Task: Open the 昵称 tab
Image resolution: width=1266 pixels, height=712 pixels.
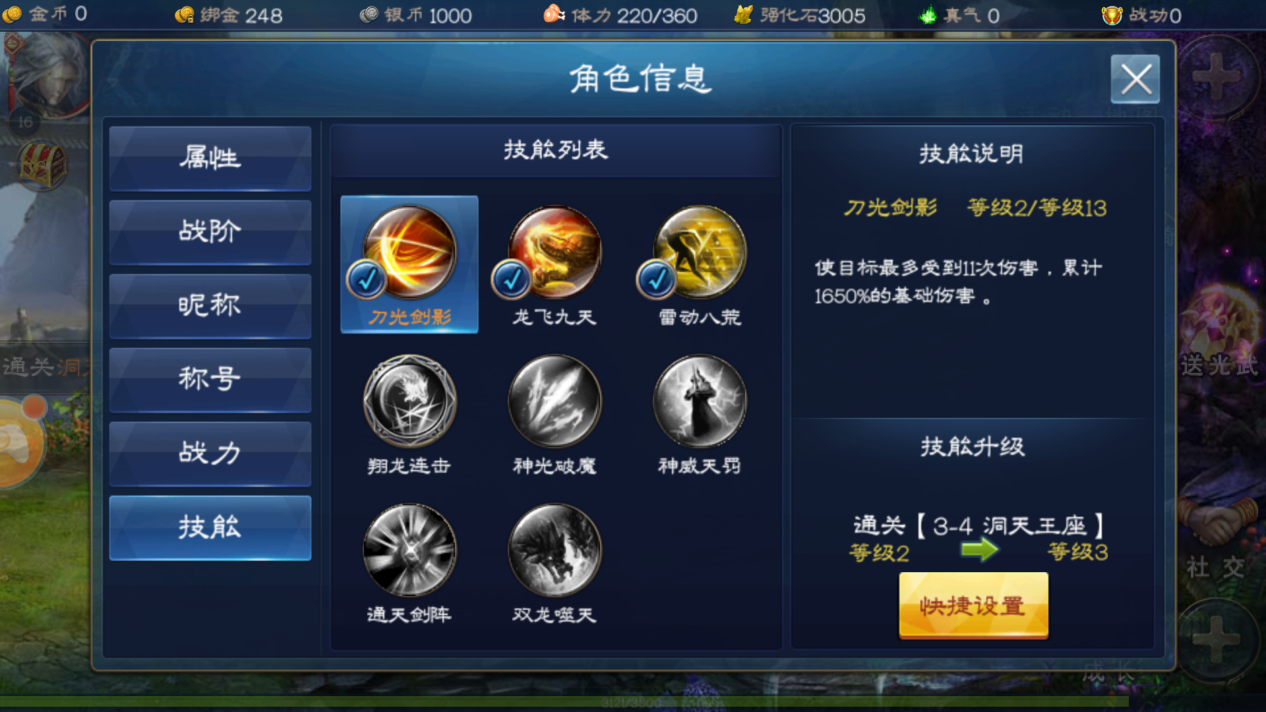Action: tap(210, 306)
